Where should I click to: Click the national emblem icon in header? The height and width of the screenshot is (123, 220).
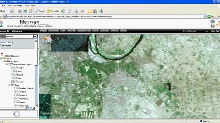212,24
